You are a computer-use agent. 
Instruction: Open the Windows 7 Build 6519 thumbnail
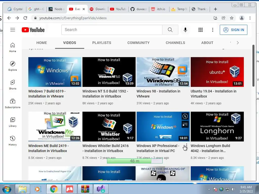click(55, 72)
